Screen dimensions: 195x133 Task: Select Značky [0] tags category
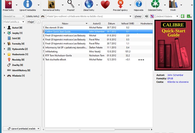pos(18,65)
